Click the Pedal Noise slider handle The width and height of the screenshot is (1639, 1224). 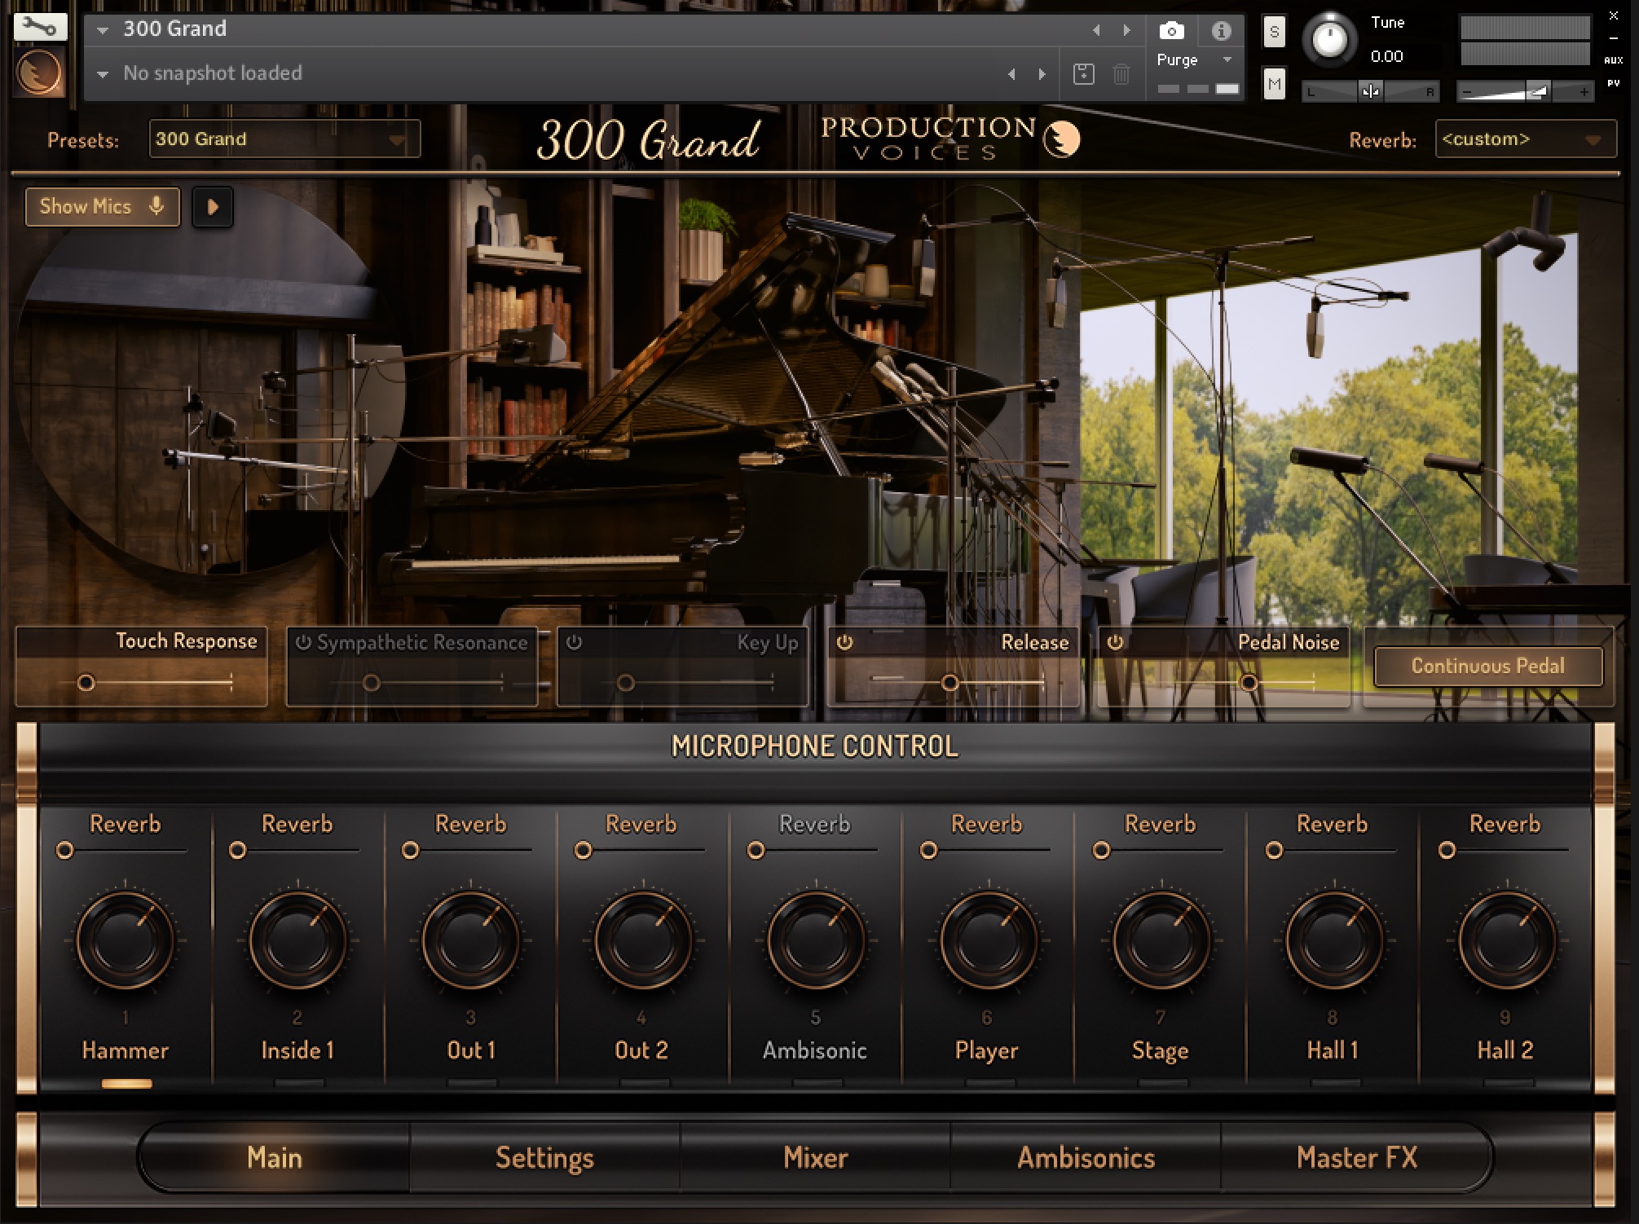pos(1249,683)
